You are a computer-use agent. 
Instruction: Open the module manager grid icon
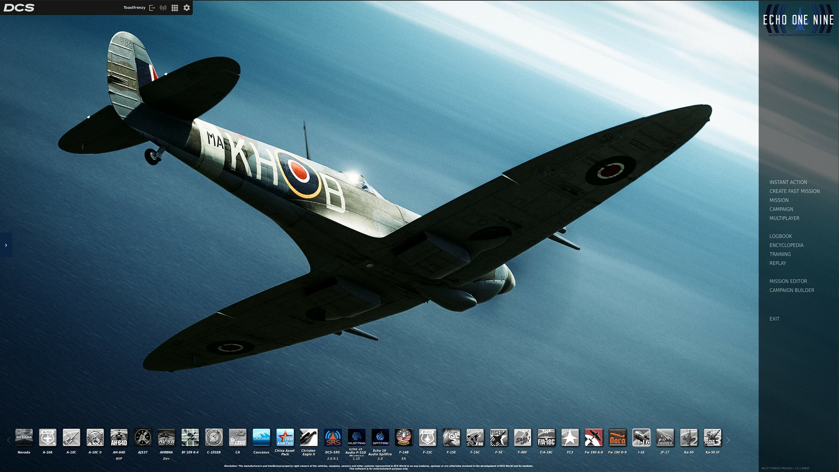click(x=174, y=8)
